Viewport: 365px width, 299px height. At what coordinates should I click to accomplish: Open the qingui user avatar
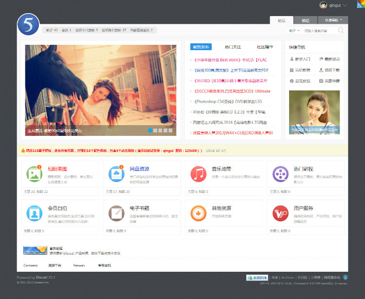tap(323, 5)
